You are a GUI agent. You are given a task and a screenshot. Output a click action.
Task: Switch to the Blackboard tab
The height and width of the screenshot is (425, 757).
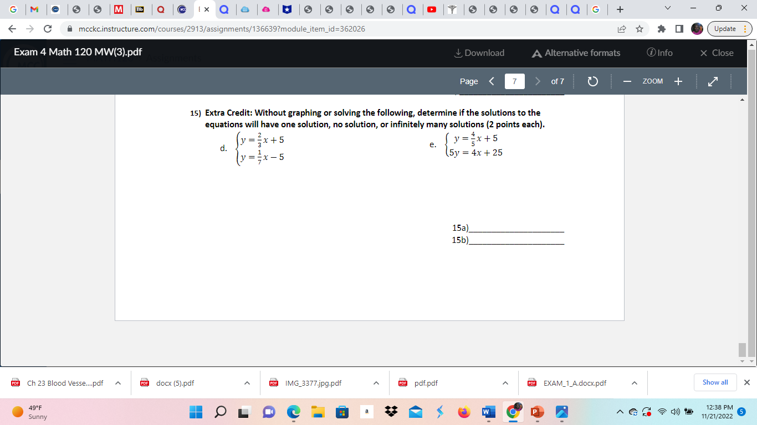(139, 9)
